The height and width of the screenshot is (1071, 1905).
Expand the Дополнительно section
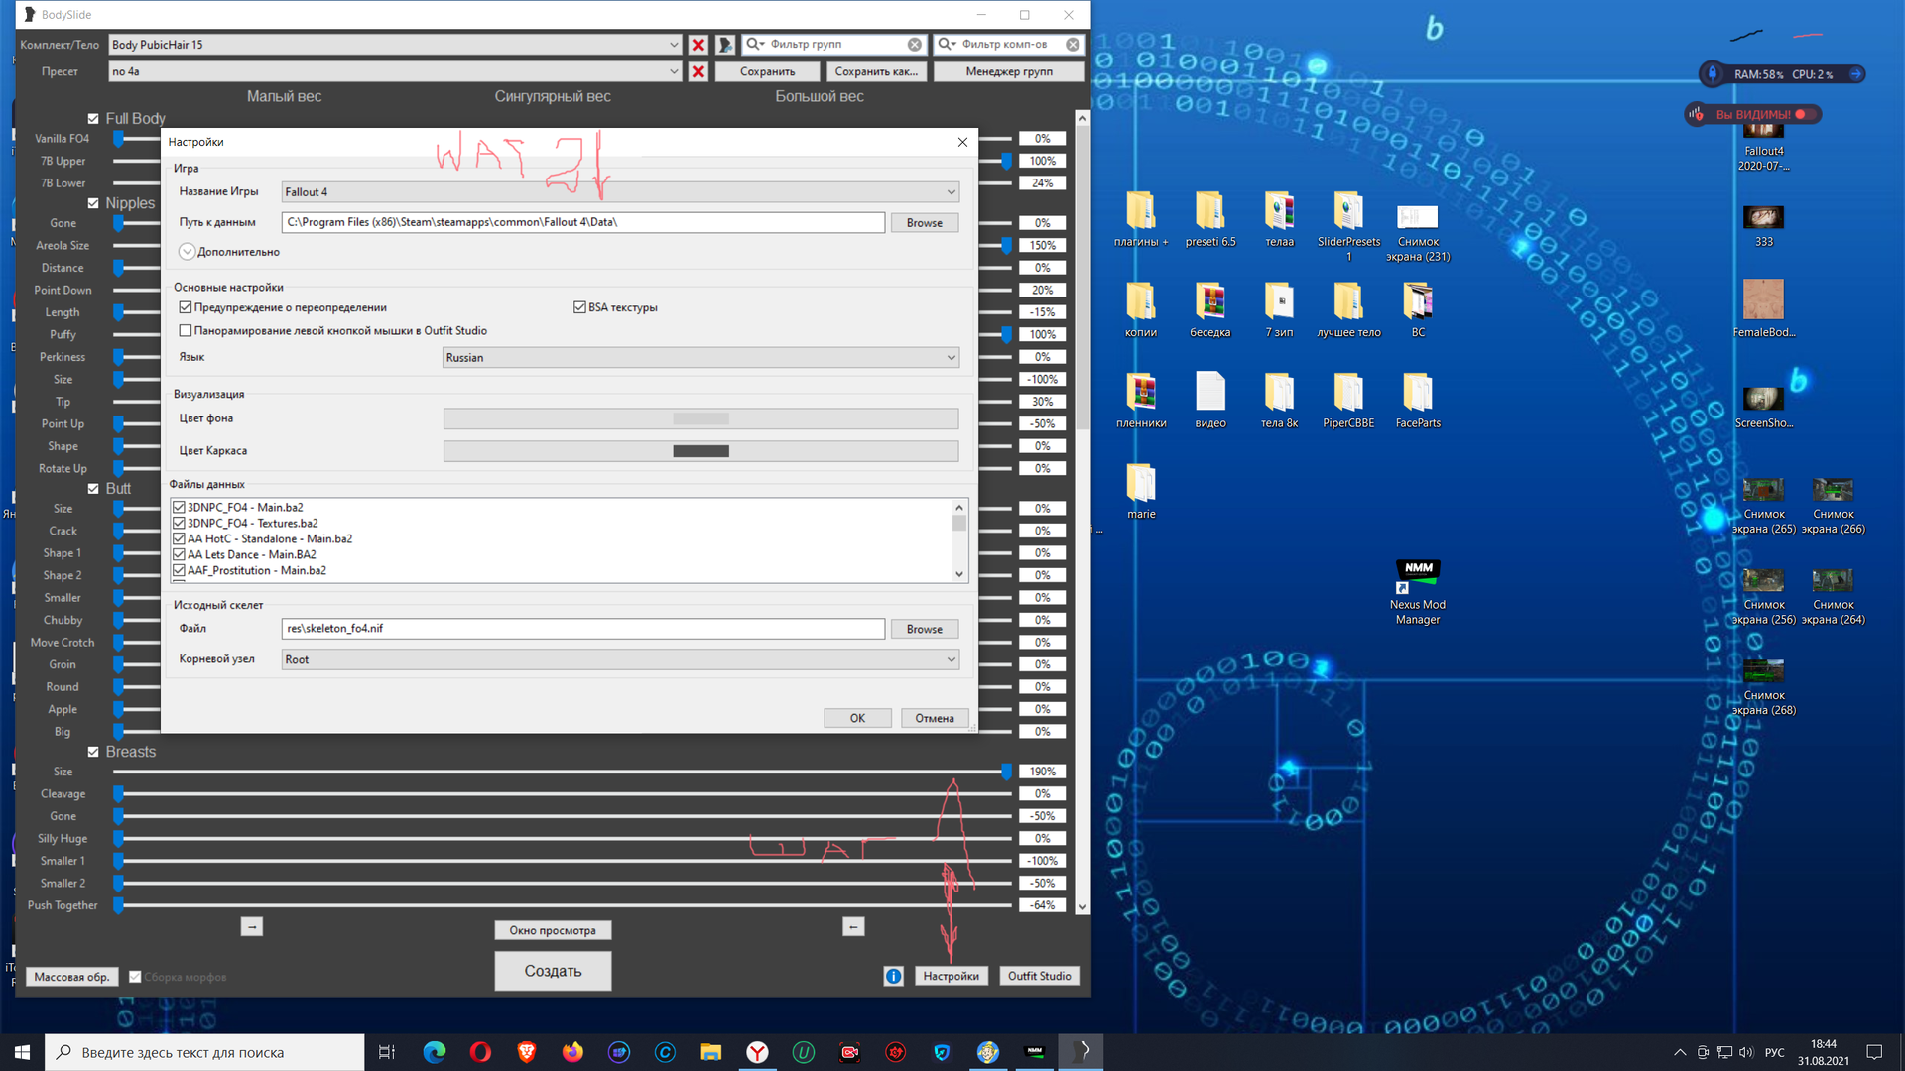pyautogui.click(x=187, y=252)
